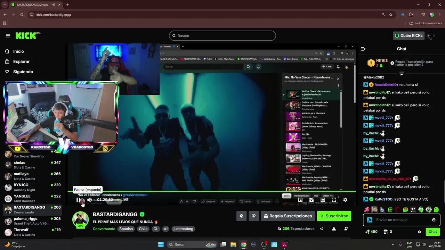Expand the chat leaderboard chevron
Image resolution: width=445 pixels, height=250 pixels.
coord(402,73)
